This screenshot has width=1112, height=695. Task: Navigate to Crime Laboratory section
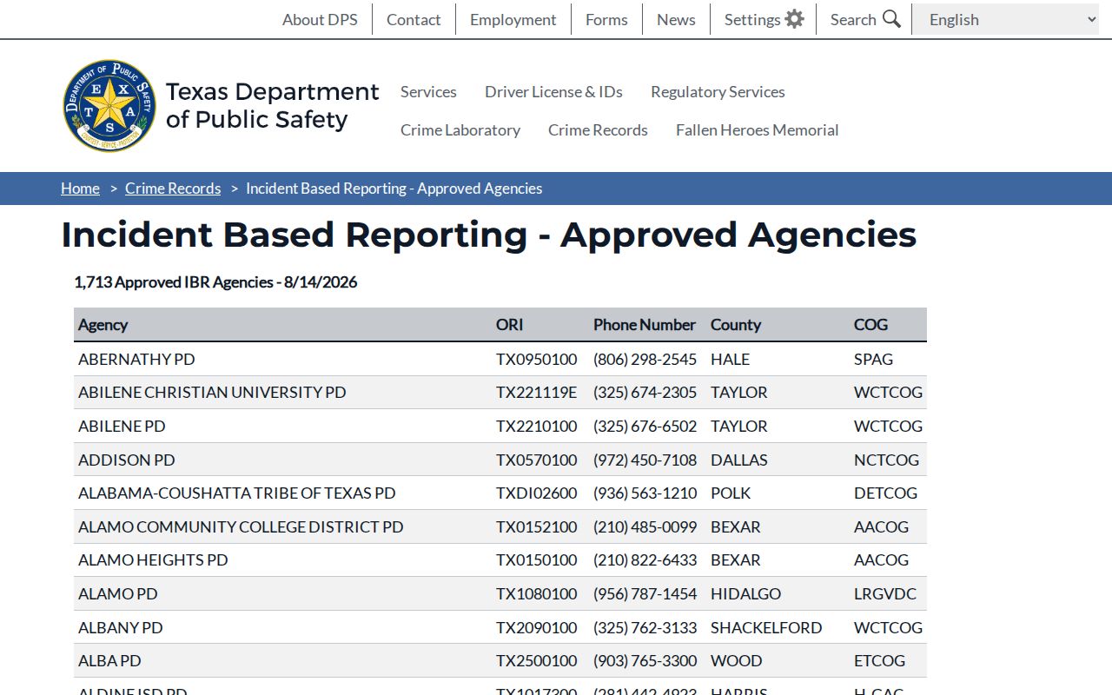coord(460,129)
